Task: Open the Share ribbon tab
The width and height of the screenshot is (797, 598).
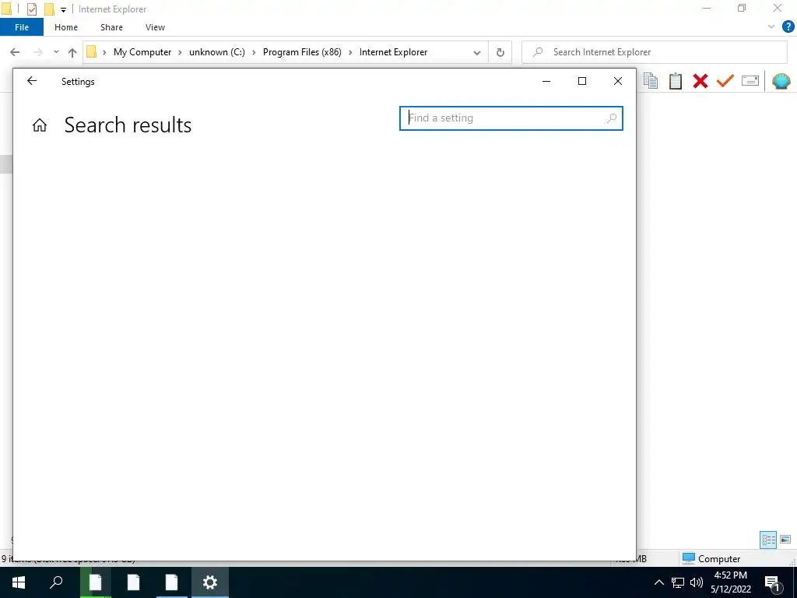Action: (111, 27)
